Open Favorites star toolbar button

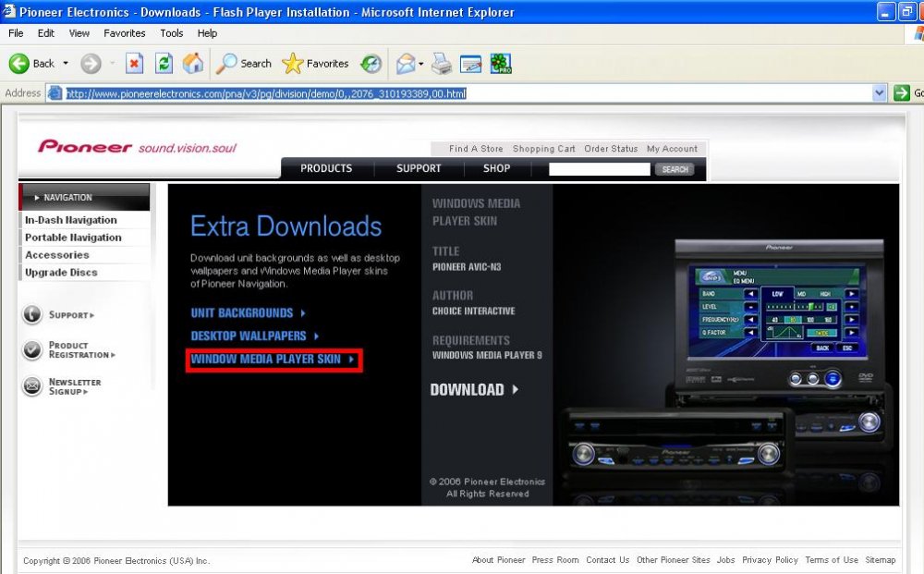tap(315, 64)
